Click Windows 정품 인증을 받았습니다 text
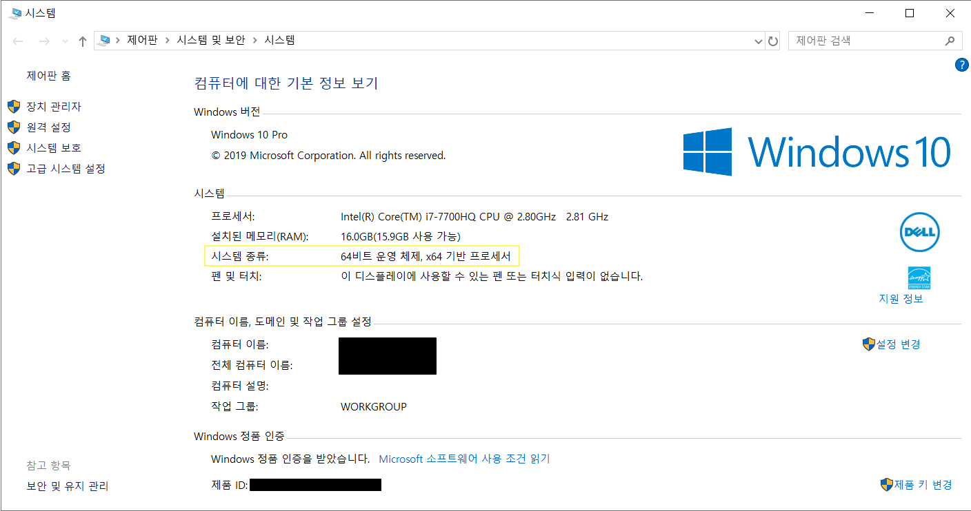Viewport: 971px width, 511px height. [290, 459]
